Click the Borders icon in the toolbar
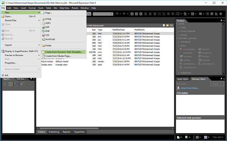 click(178, 14)
